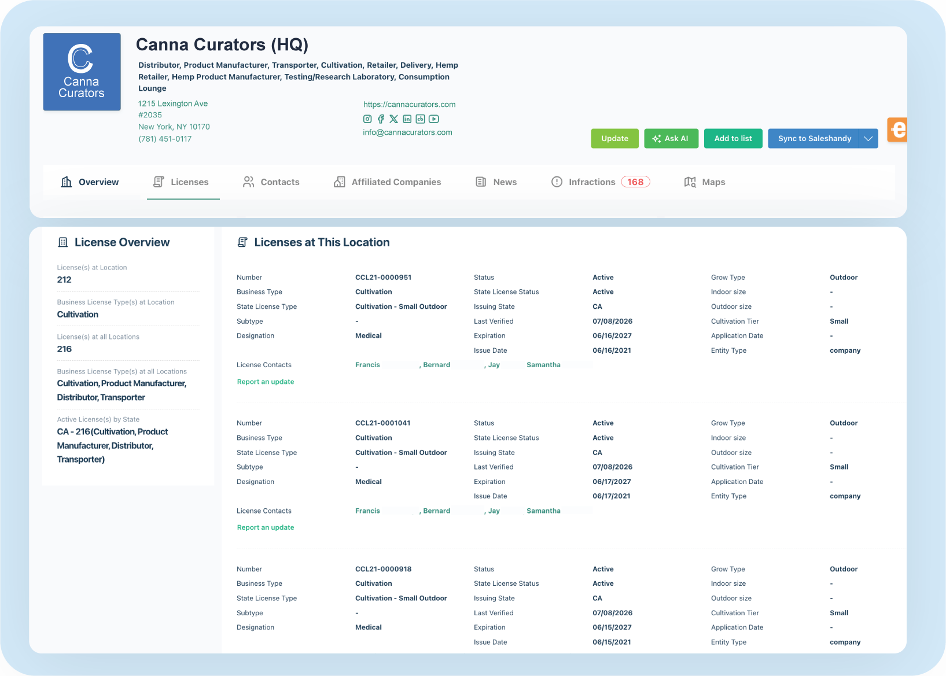Screen dimensions: 946x676
Task: Click 'Cultivation - Small Outdoor' for license CCL21-0000951
Action: (x=401, y=307)
